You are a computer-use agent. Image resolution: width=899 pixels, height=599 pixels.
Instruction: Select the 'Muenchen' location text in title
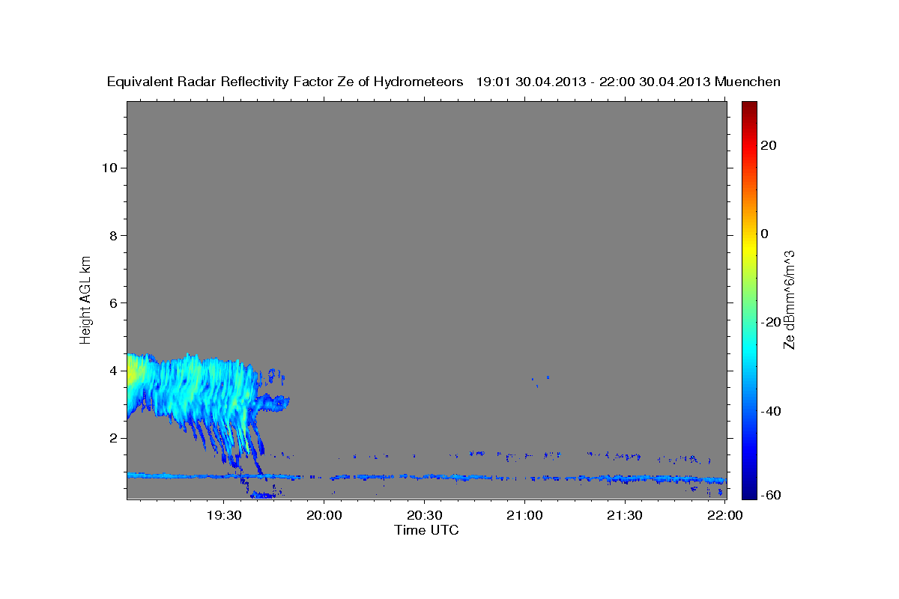point(748,82)
